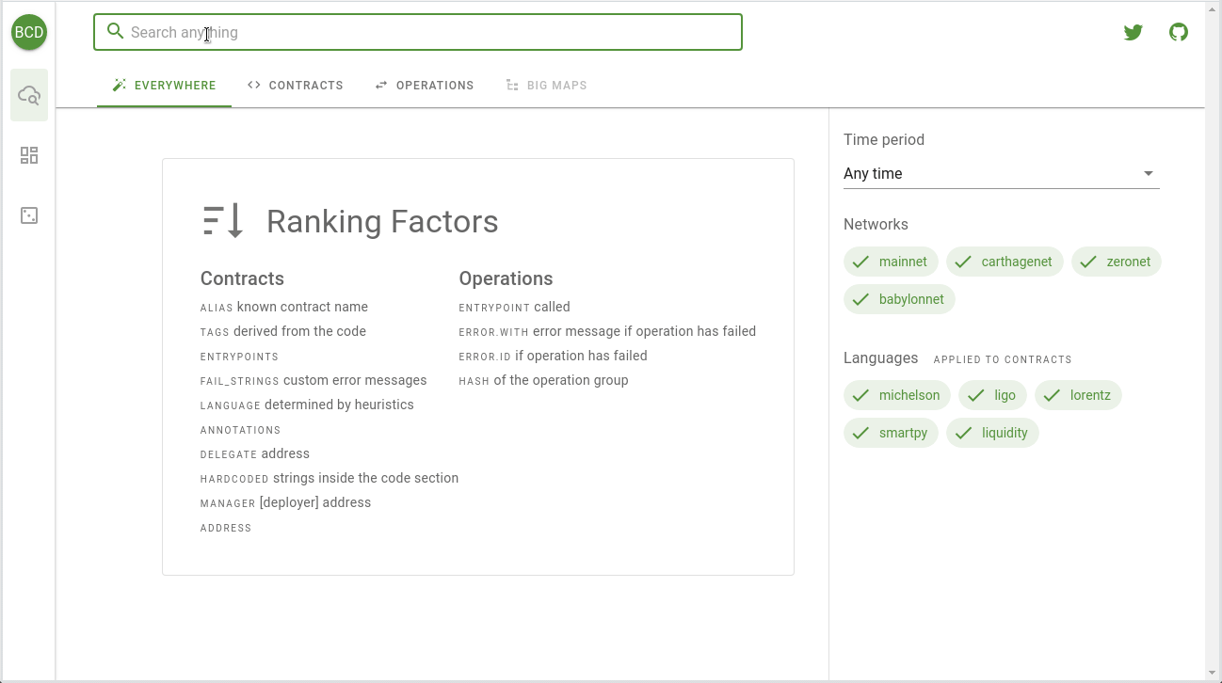Click the ENTRYPOINT called line
The width and height of the screenshot is (1222, 683).
click(514, 307)
